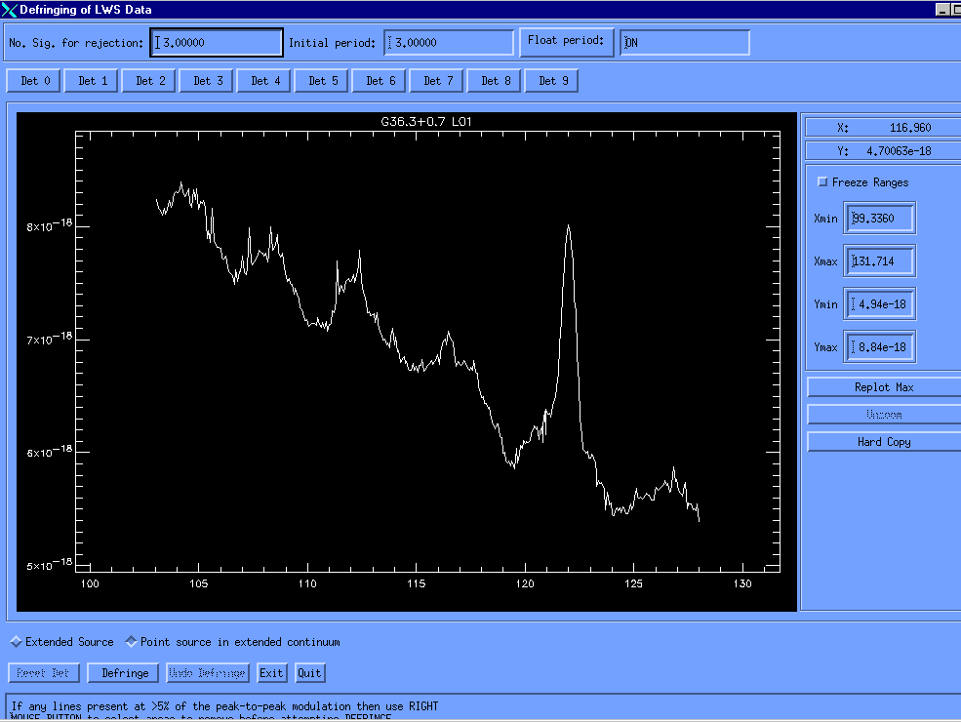Click the X window icon in title bar
The width and height of the screenshot is (961, 722).
[x=10, y=10]
